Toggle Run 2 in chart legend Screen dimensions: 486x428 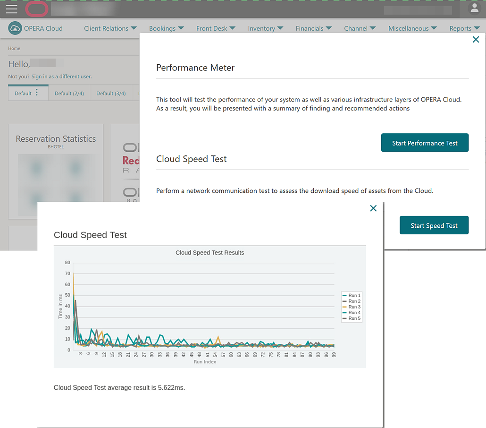(352, 301)
